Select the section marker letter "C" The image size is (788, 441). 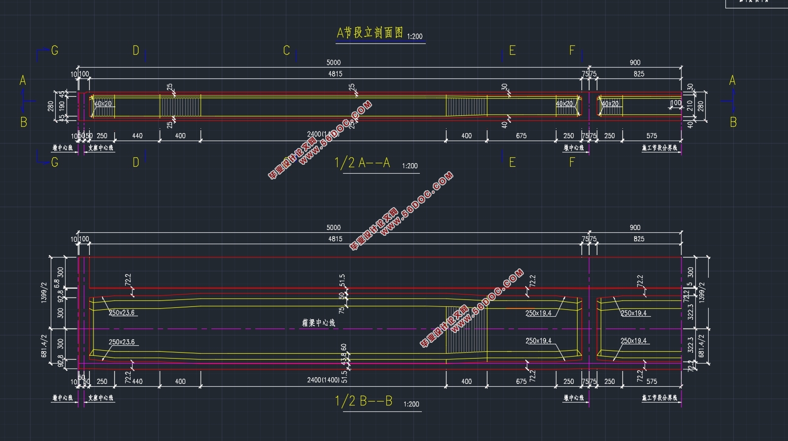click(286, 51)
